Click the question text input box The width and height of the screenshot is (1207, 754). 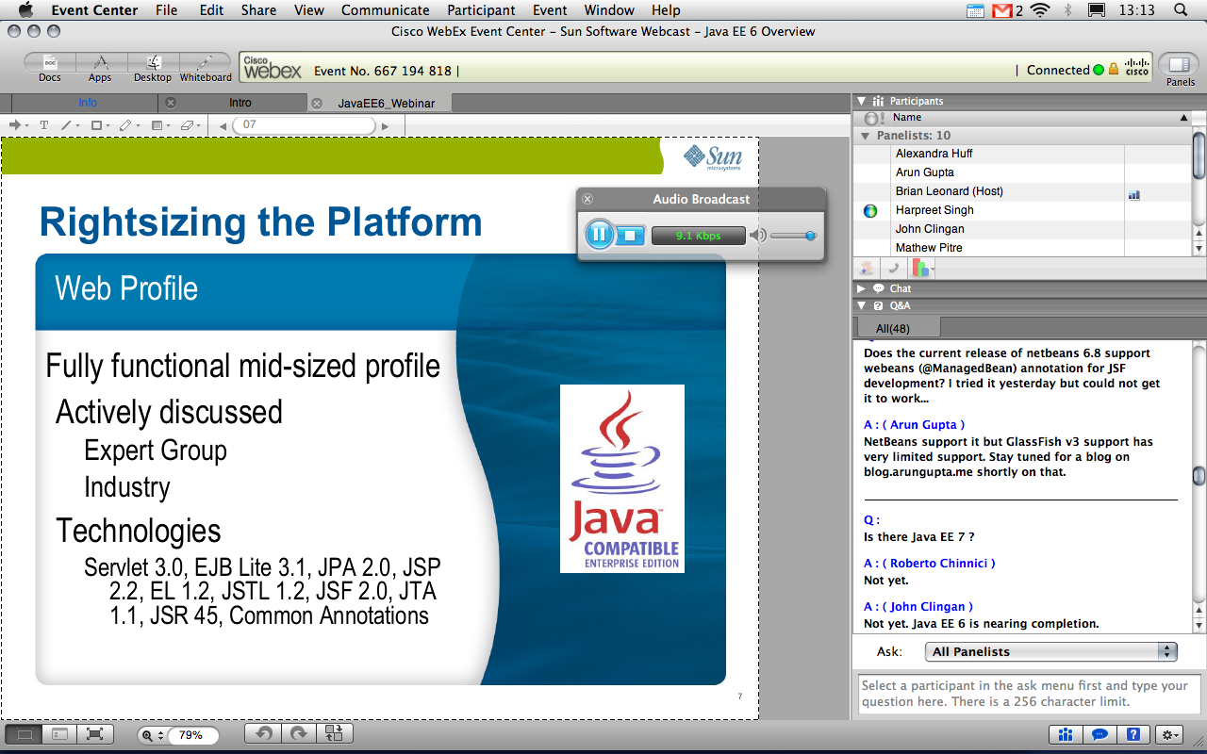(1028, 695)
